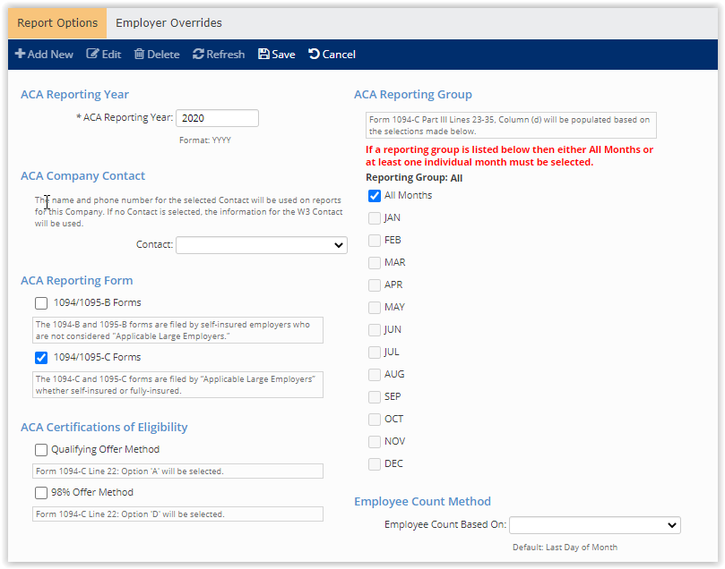This screenshot has height=569, width=725.
Task: Click the Save floppy disk icon
Action: tap(263, 55)
